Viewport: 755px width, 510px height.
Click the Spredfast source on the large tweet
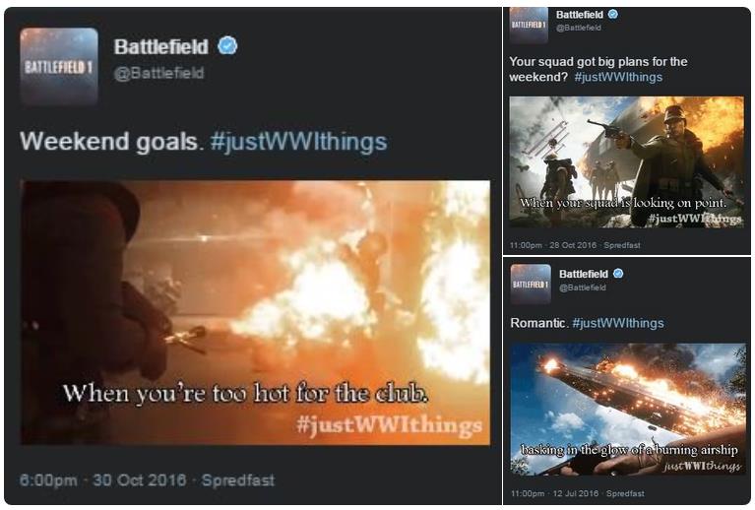pos(238,480)
